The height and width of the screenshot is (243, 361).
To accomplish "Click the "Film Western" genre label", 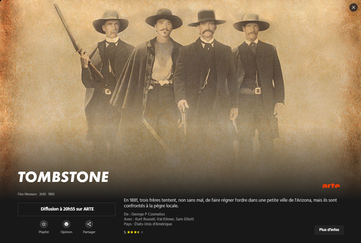I will (x=27, y=194).
